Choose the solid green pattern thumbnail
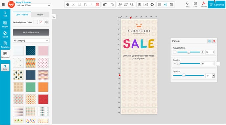 tap(31, 87)
